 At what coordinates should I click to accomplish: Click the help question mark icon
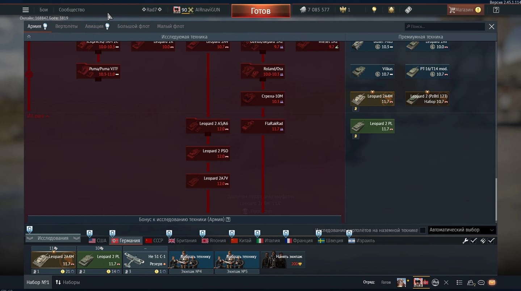pos(496,10)
